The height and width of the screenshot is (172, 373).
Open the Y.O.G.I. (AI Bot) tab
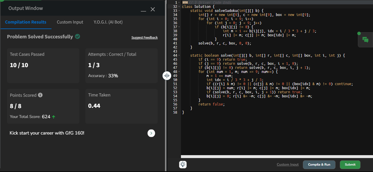108,22
